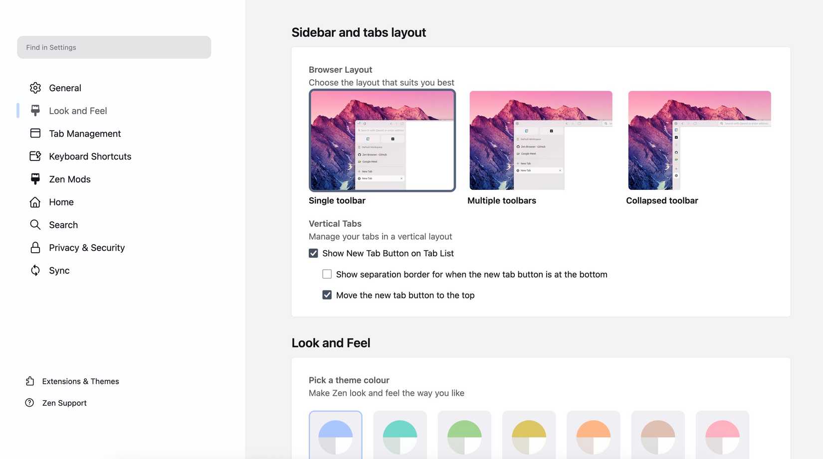The width and height of the screenshot is (823, 459).
Task: Uncheck Show New Tab Button on Tab List
Action: 313,254
